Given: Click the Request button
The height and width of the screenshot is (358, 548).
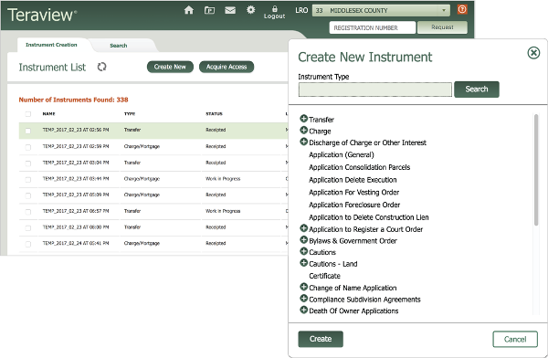Looking at the screenshot, I should 442,27.
